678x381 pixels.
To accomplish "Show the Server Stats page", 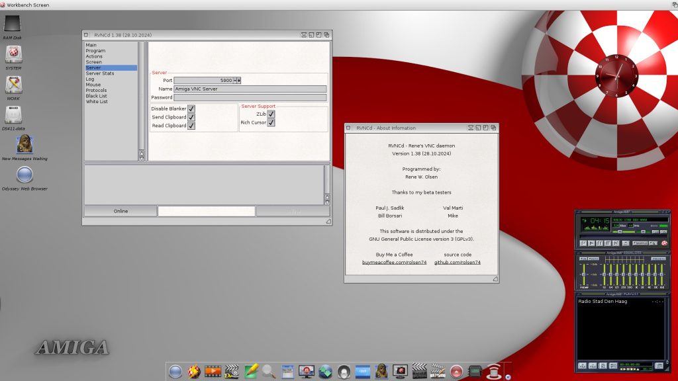I will click(100, 73).
